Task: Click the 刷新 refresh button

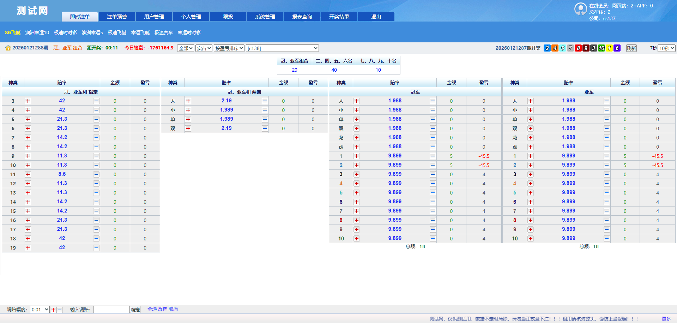Action: (x=631, y=48)
